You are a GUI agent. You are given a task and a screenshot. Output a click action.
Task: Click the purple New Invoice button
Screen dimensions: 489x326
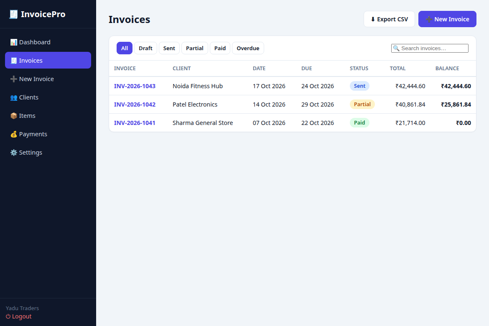pyautogui.click(x=447, y=19)
